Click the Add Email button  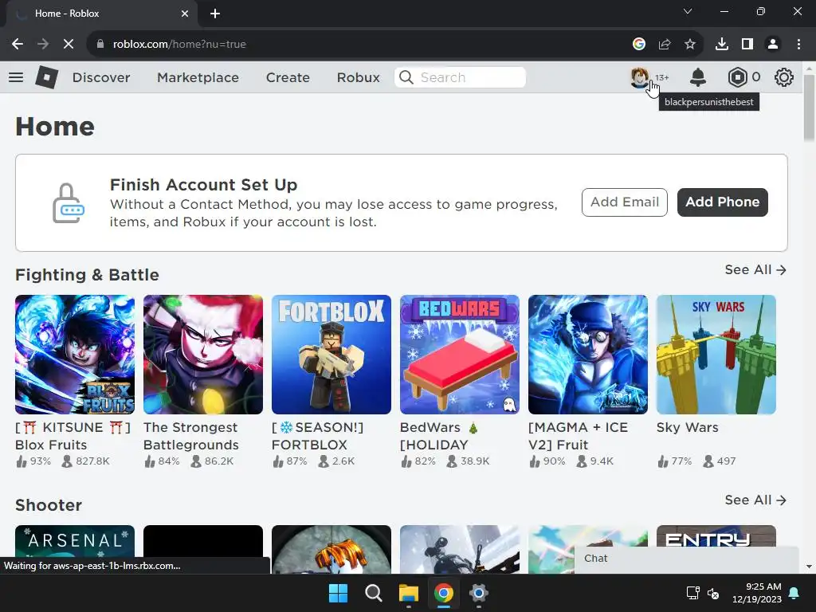click(x=625, y=202)
